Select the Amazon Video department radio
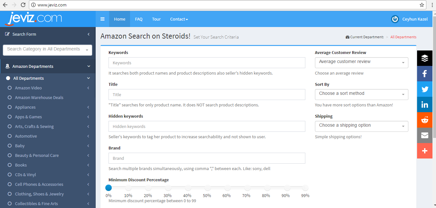 click(10, 88)
